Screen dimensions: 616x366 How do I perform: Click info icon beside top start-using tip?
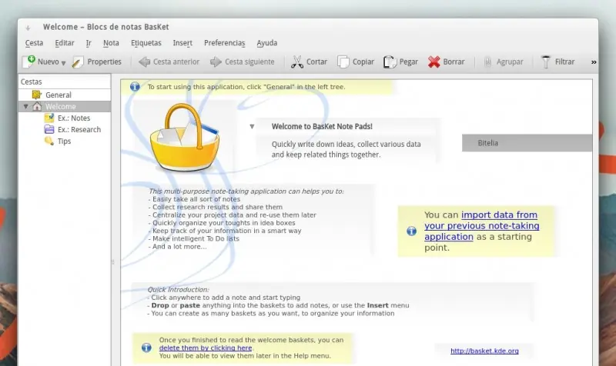coord(135,87)
